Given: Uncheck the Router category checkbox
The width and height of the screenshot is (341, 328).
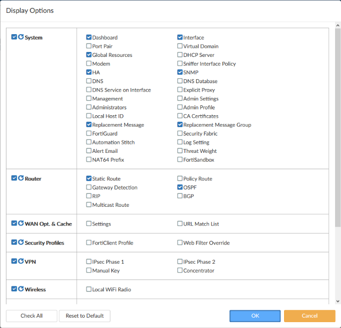Looking at the screenshot, I should (14, 178).
